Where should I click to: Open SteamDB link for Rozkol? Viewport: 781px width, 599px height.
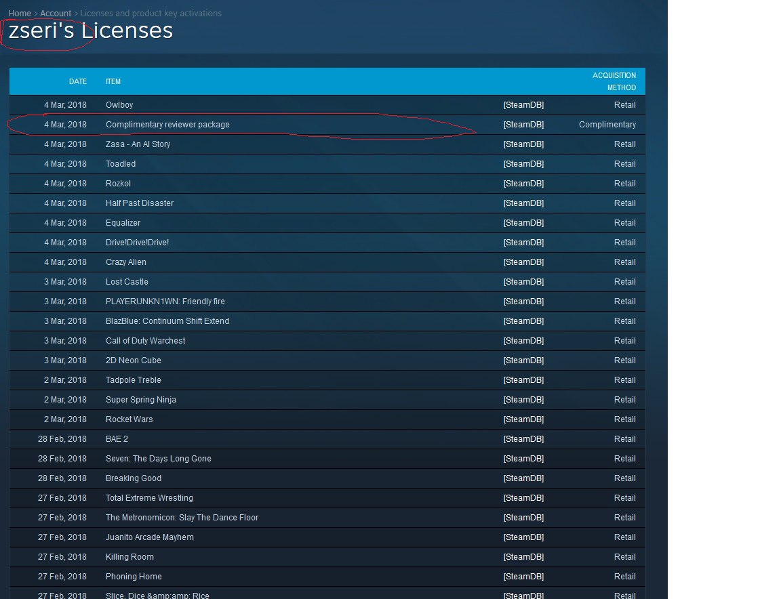coord(523,184)
